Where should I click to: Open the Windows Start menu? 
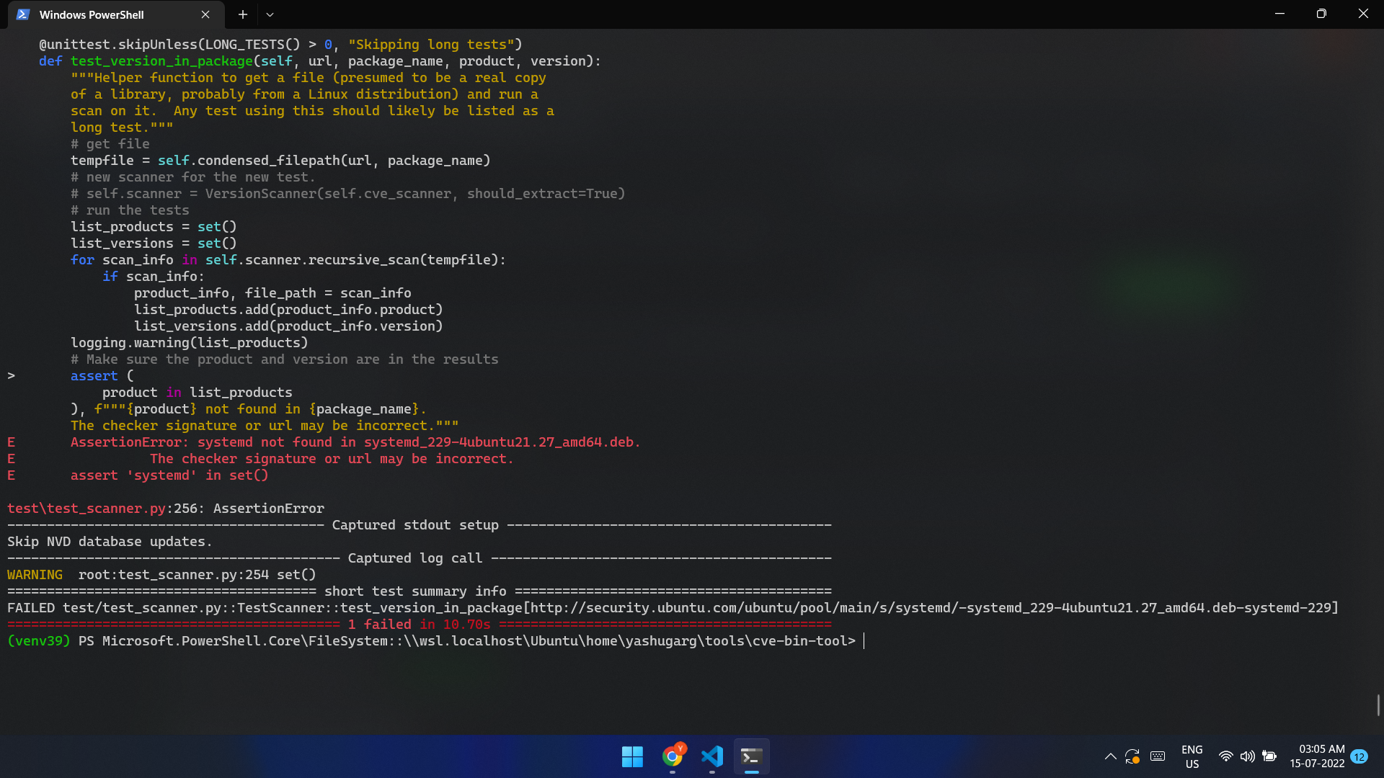point(632,756)
